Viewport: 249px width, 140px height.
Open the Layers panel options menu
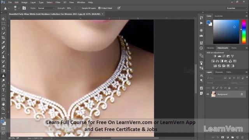click(246, 72)
